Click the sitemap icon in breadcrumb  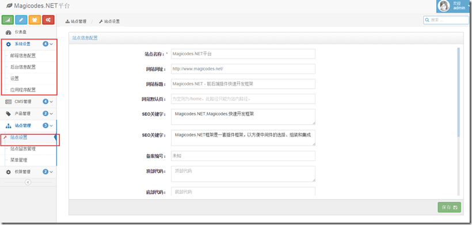click(x=67, y=22)
